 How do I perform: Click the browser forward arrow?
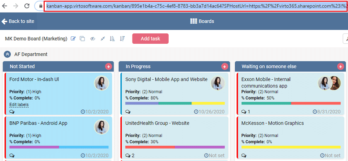click(x=16, y=6)
